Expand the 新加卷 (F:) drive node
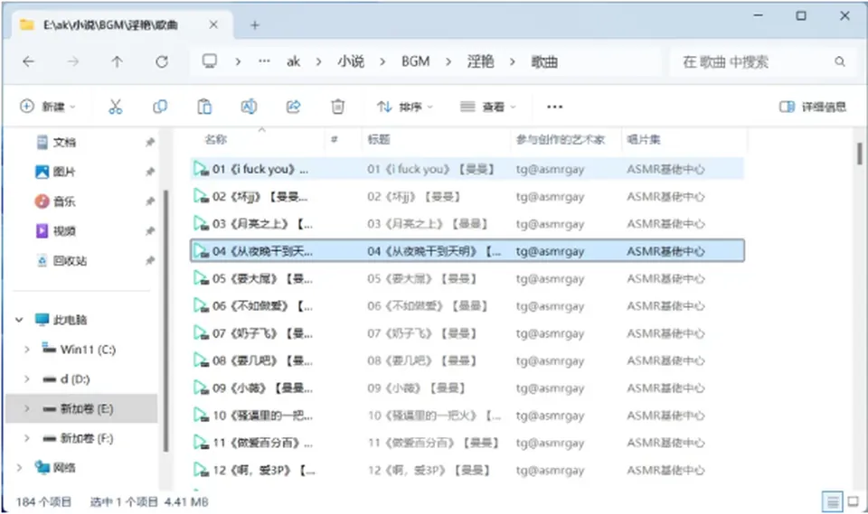The width and height of the screenshot is (868, 514). click(26, 438)
